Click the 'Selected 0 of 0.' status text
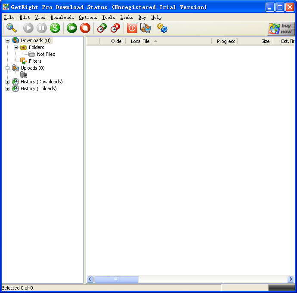Image resolution: width=297 pixels, height=293 pixels. tap(18, 288)
